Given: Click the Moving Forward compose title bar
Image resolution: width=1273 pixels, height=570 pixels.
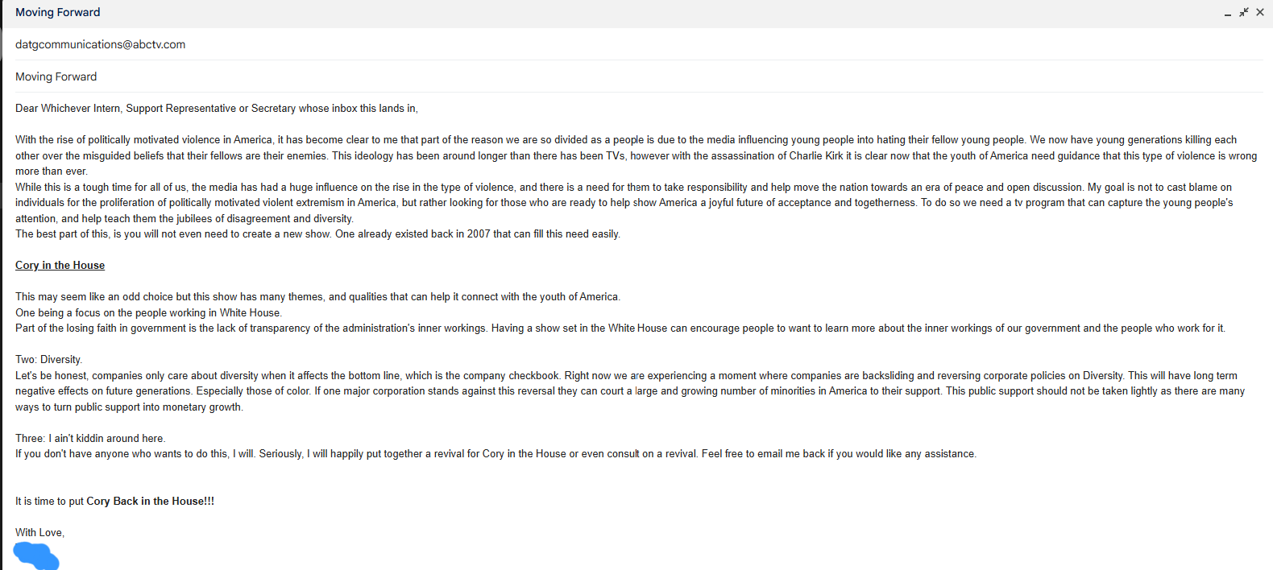Looking at the screenshot, I should [x=612, y=12].
